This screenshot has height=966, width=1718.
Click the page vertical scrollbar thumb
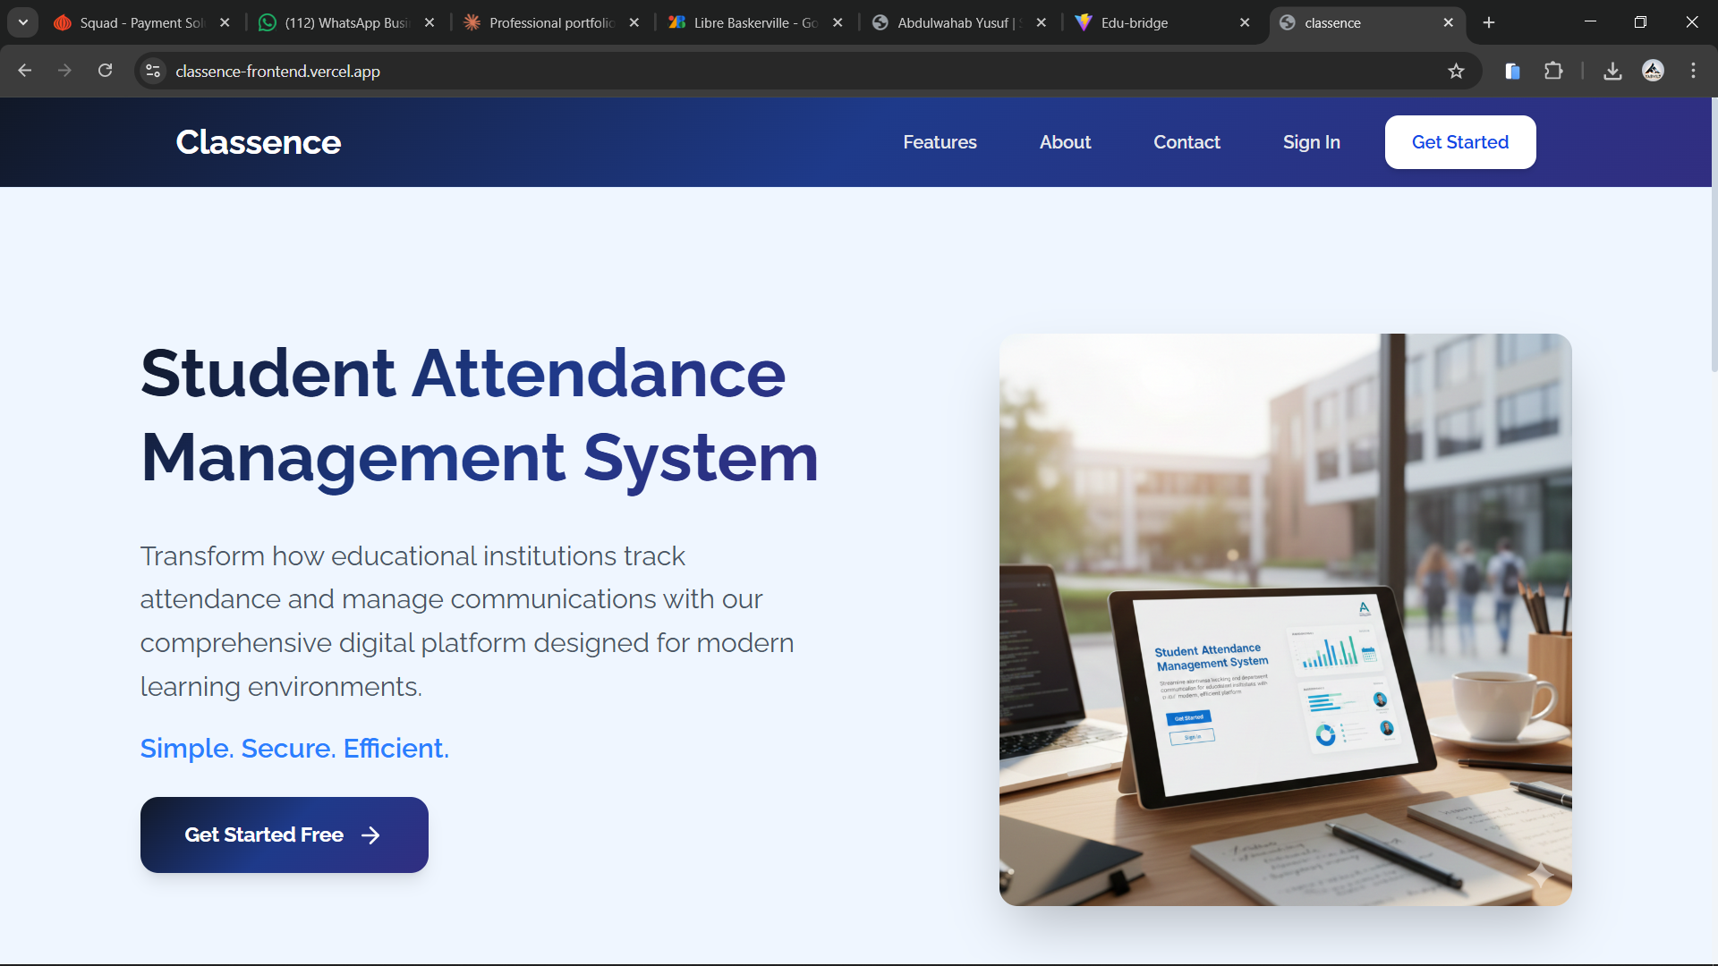point(1714,234)
